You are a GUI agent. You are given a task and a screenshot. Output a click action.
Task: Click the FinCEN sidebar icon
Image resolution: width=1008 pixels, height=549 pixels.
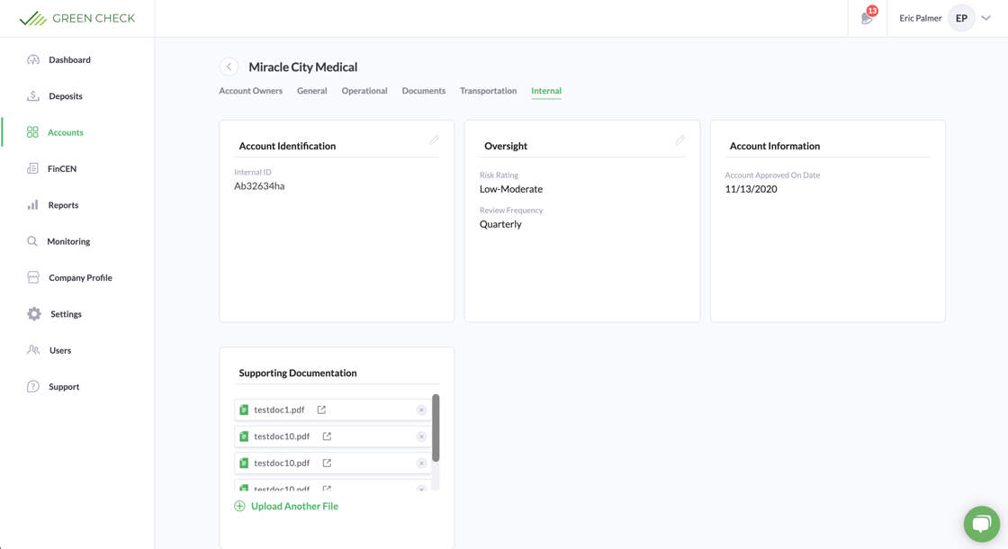coord(32,168)
